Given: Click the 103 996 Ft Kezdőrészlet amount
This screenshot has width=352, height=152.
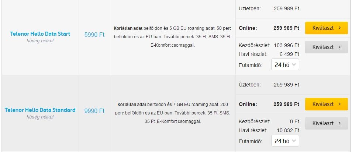Looking at the screenshot, I should point(286,45).
